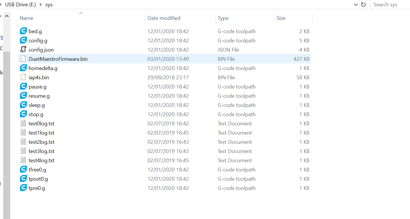Click the 2 KB size of bed.g
Image resolution: width=410 pixels, height=219 pixels.
[x=304, y=31]
